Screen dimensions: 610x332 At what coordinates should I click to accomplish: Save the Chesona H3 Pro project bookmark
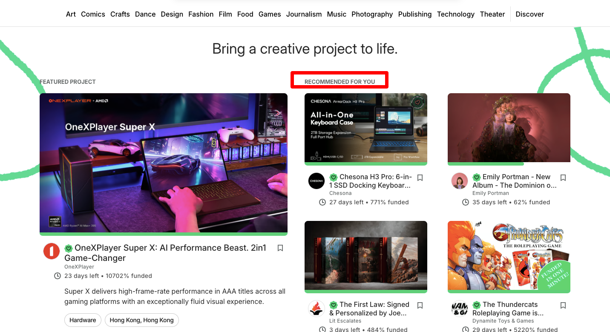420,177
